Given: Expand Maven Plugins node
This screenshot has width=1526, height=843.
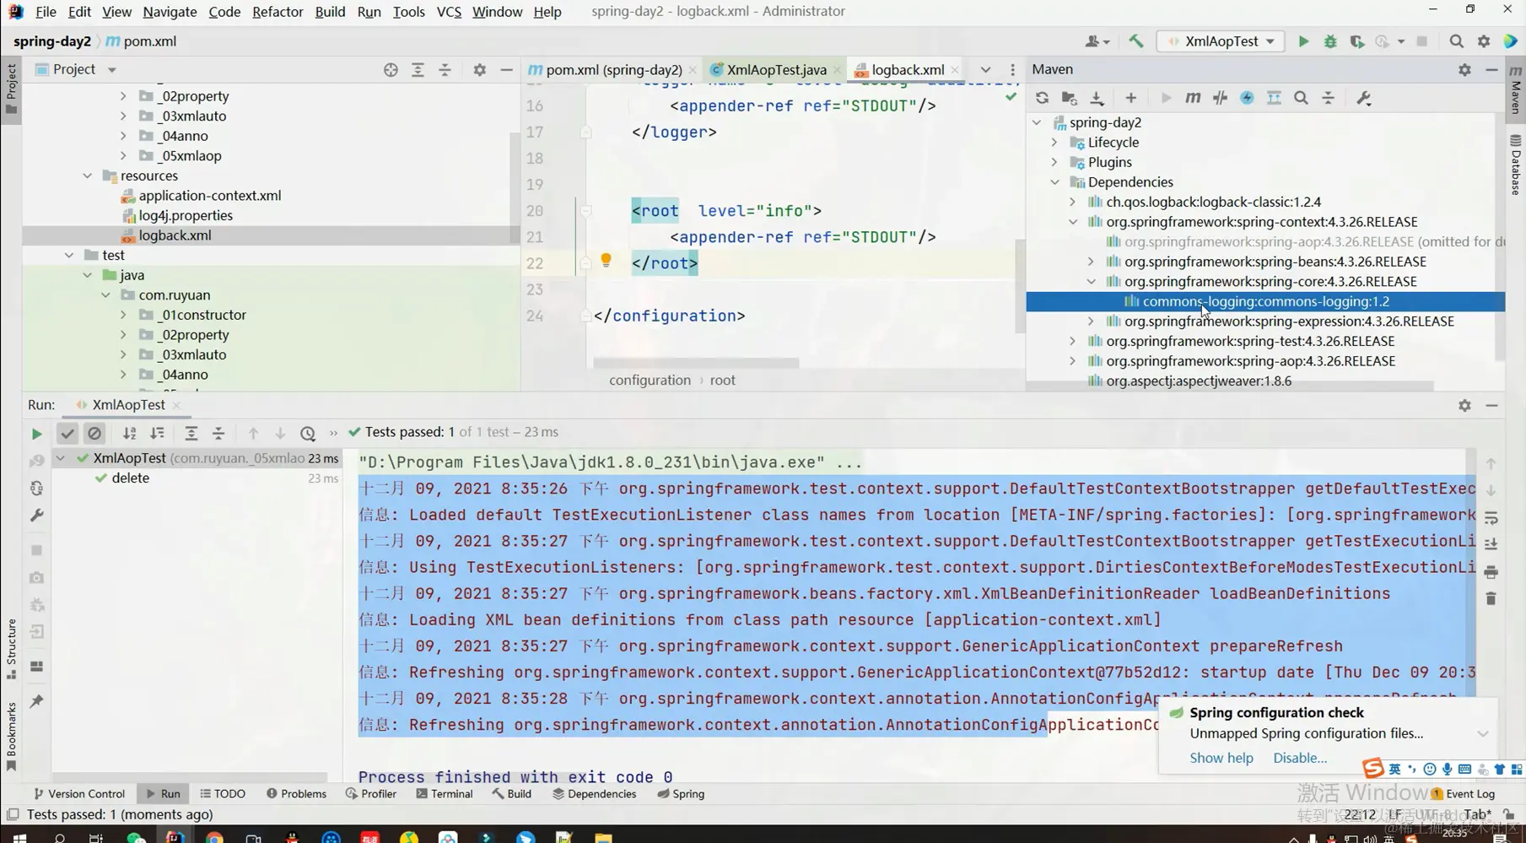Looking at the screenshot, I should click(x=1054, y=162).
